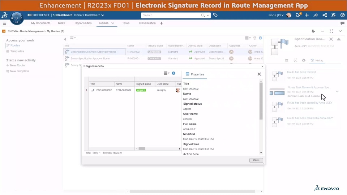Select the History tab in side panel
Screen dimensions: 347x195
317,60
